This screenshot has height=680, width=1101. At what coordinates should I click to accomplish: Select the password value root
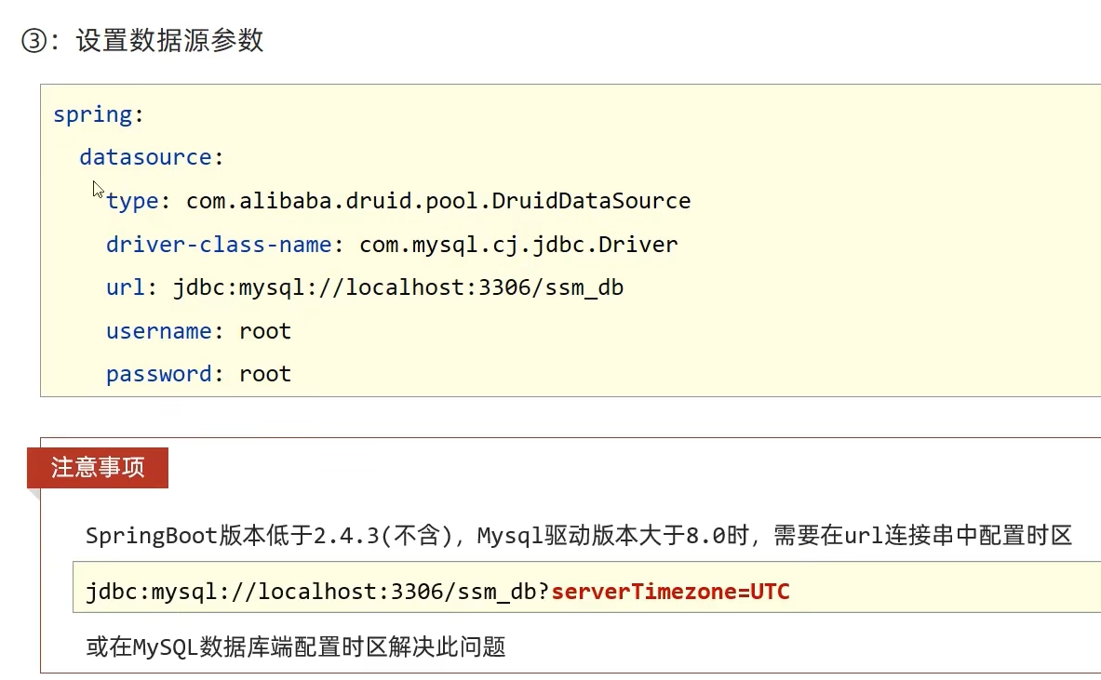tap(265, 374)
